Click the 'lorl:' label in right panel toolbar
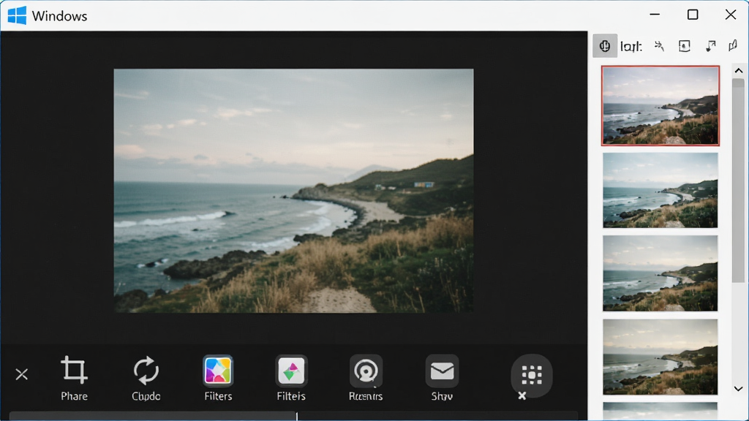 click(x=631, y=46)
